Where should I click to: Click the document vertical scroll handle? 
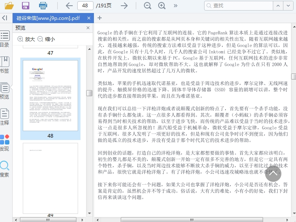click(x=294, y=77)
